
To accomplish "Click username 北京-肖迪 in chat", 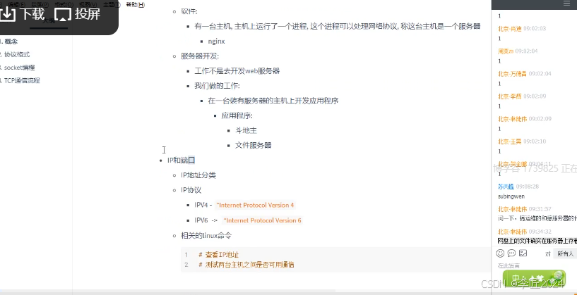I will point(510,29).
